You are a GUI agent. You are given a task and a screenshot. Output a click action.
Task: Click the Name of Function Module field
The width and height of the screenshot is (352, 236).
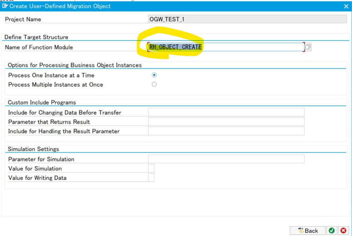point(226,47)
